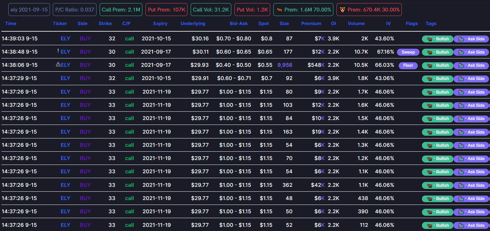Click the Floor flag badge
Viewport: 490px width, 231px height.
click(x=408, y=65)
